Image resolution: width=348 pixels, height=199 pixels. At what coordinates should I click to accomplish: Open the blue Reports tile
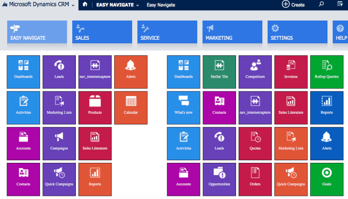pos(327,108)
